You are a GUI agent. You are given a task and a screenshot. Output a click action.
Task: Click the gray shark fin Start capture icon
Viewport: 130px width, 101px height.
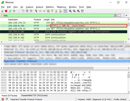tap(2, 11)
